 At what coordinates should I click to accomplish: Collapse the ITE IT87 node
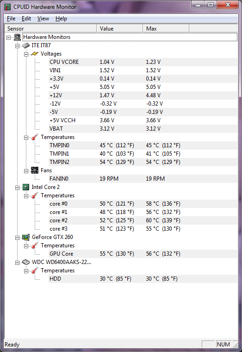point(18,46)
